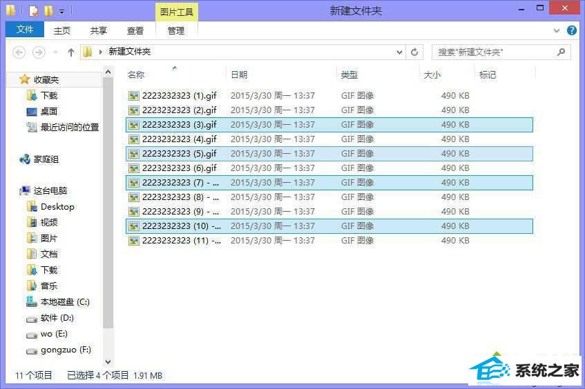The image size is (585, 389).
Task: Open address bar history dropdown
Action: [399, 52]
